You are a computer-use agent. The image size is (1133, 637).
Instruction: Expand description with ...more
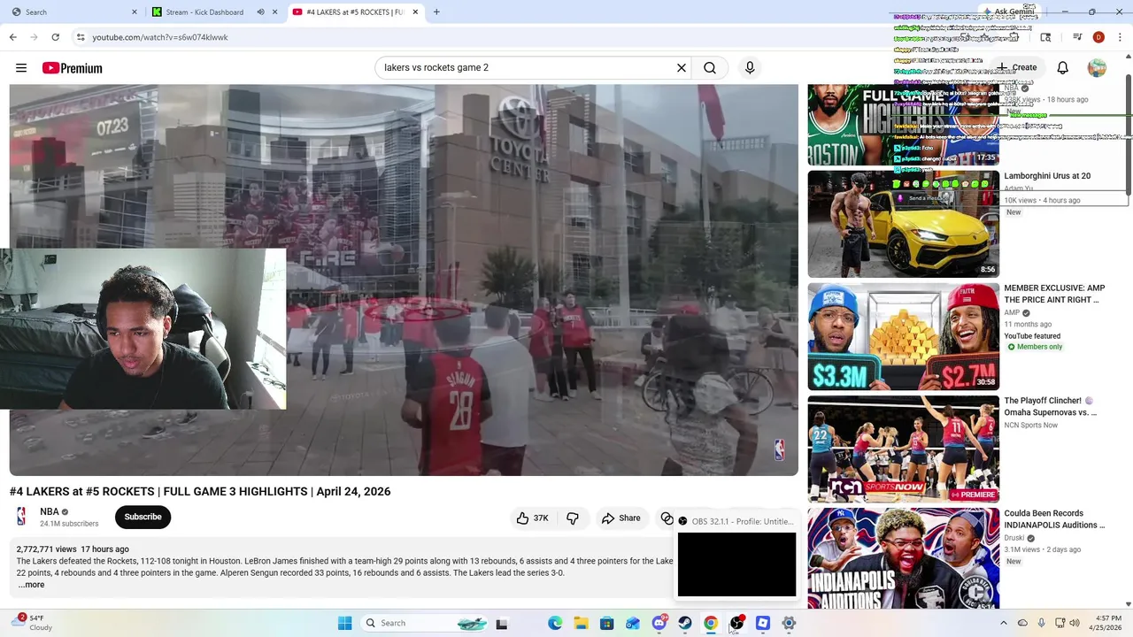point(31,585)
